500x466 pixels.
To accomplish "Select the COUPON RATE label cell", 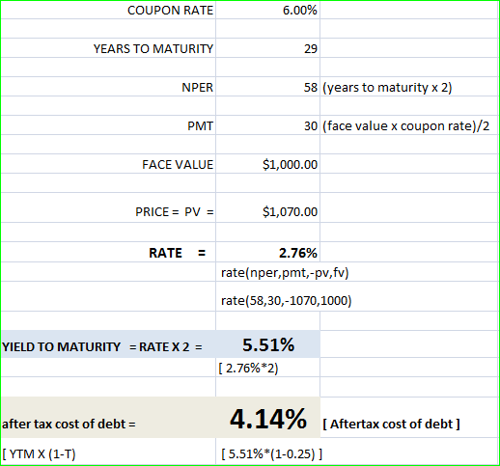I will [170, 11].
